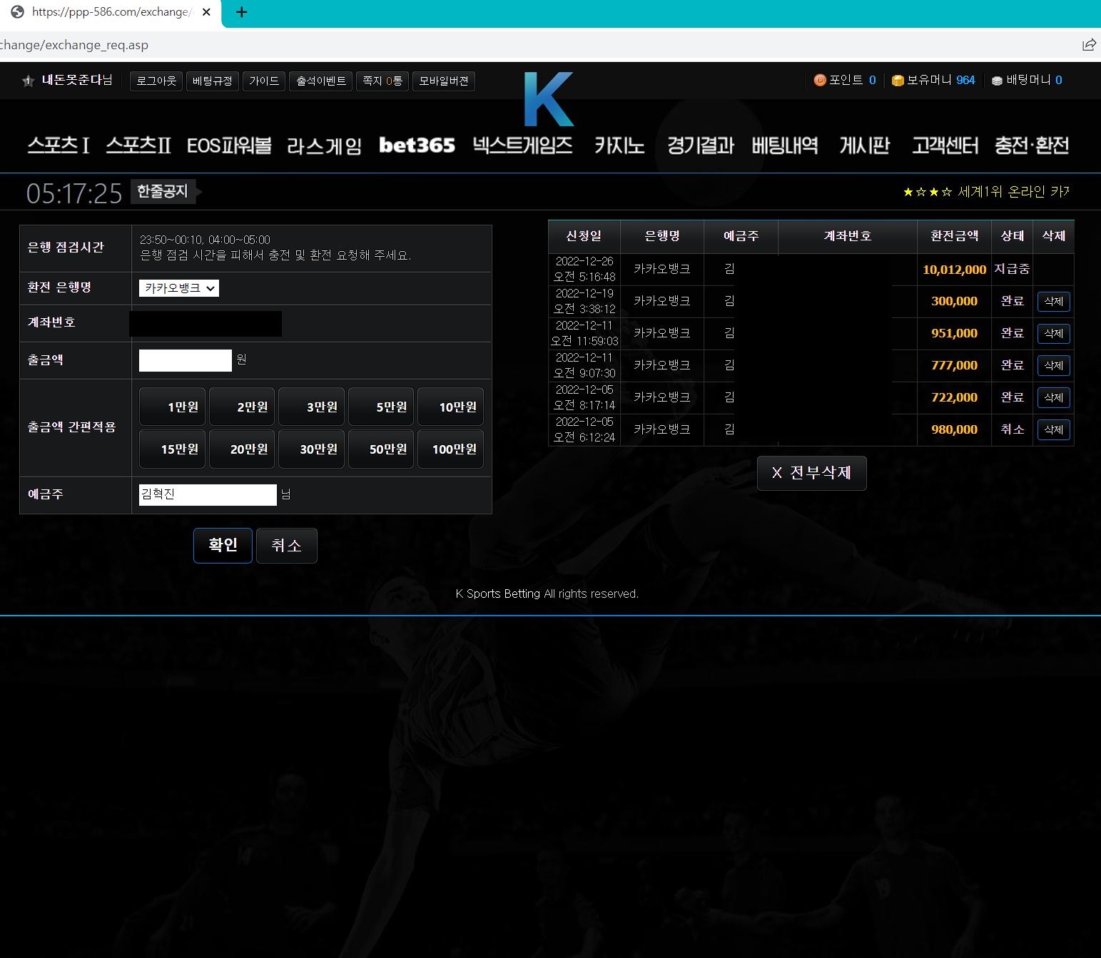Click the X 전부삭제 button
The width and height of the screenshot is (1101, 958).
(x=811, y=473)
